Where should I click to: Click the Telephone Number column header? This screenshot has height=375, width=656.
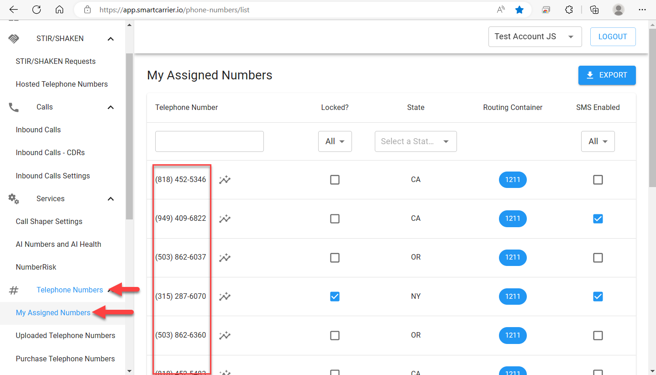point(187,108)
